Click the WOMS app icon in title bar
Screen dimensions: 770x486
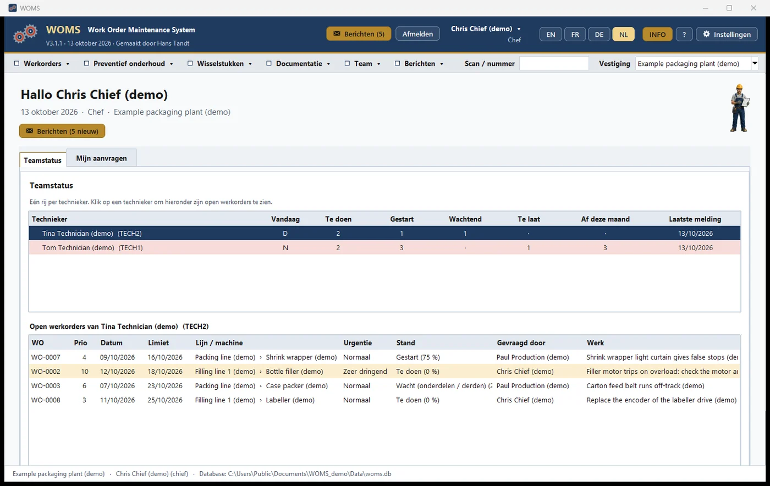[x=12, y=8]
